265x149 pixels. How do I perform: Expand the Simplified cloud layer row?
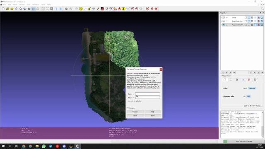[x=222, y=21]
